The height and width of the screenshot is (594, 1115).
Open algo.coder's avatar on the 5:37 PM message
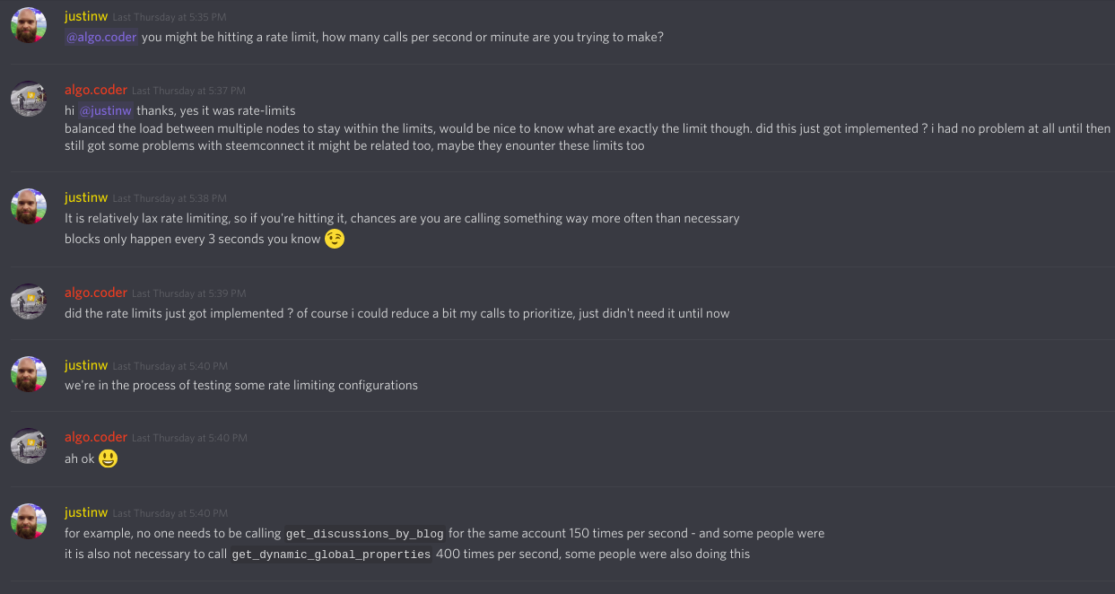point(29,99)
